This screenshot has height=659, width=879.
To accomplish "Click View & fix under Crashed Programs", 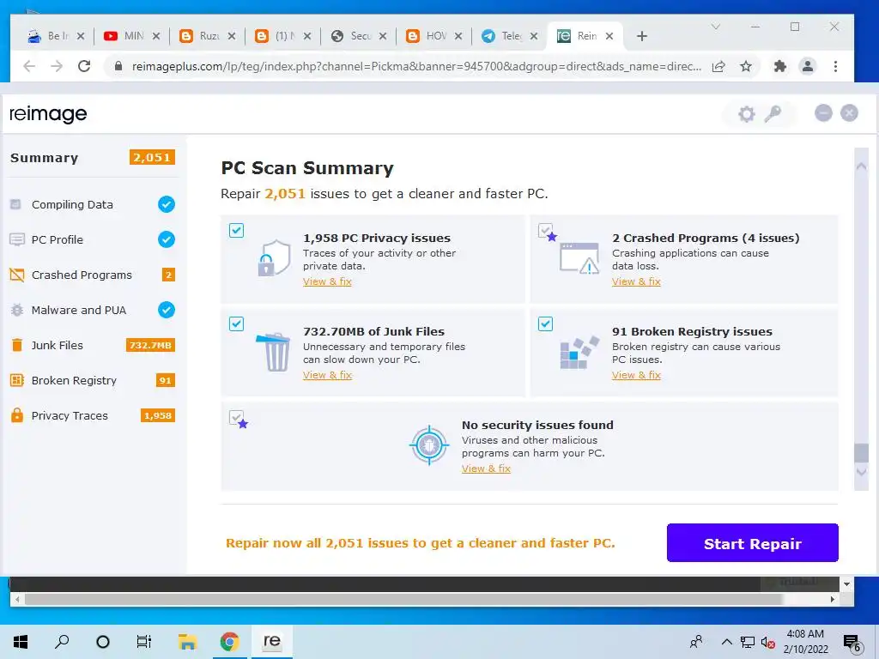I will [x=636, y=281].
